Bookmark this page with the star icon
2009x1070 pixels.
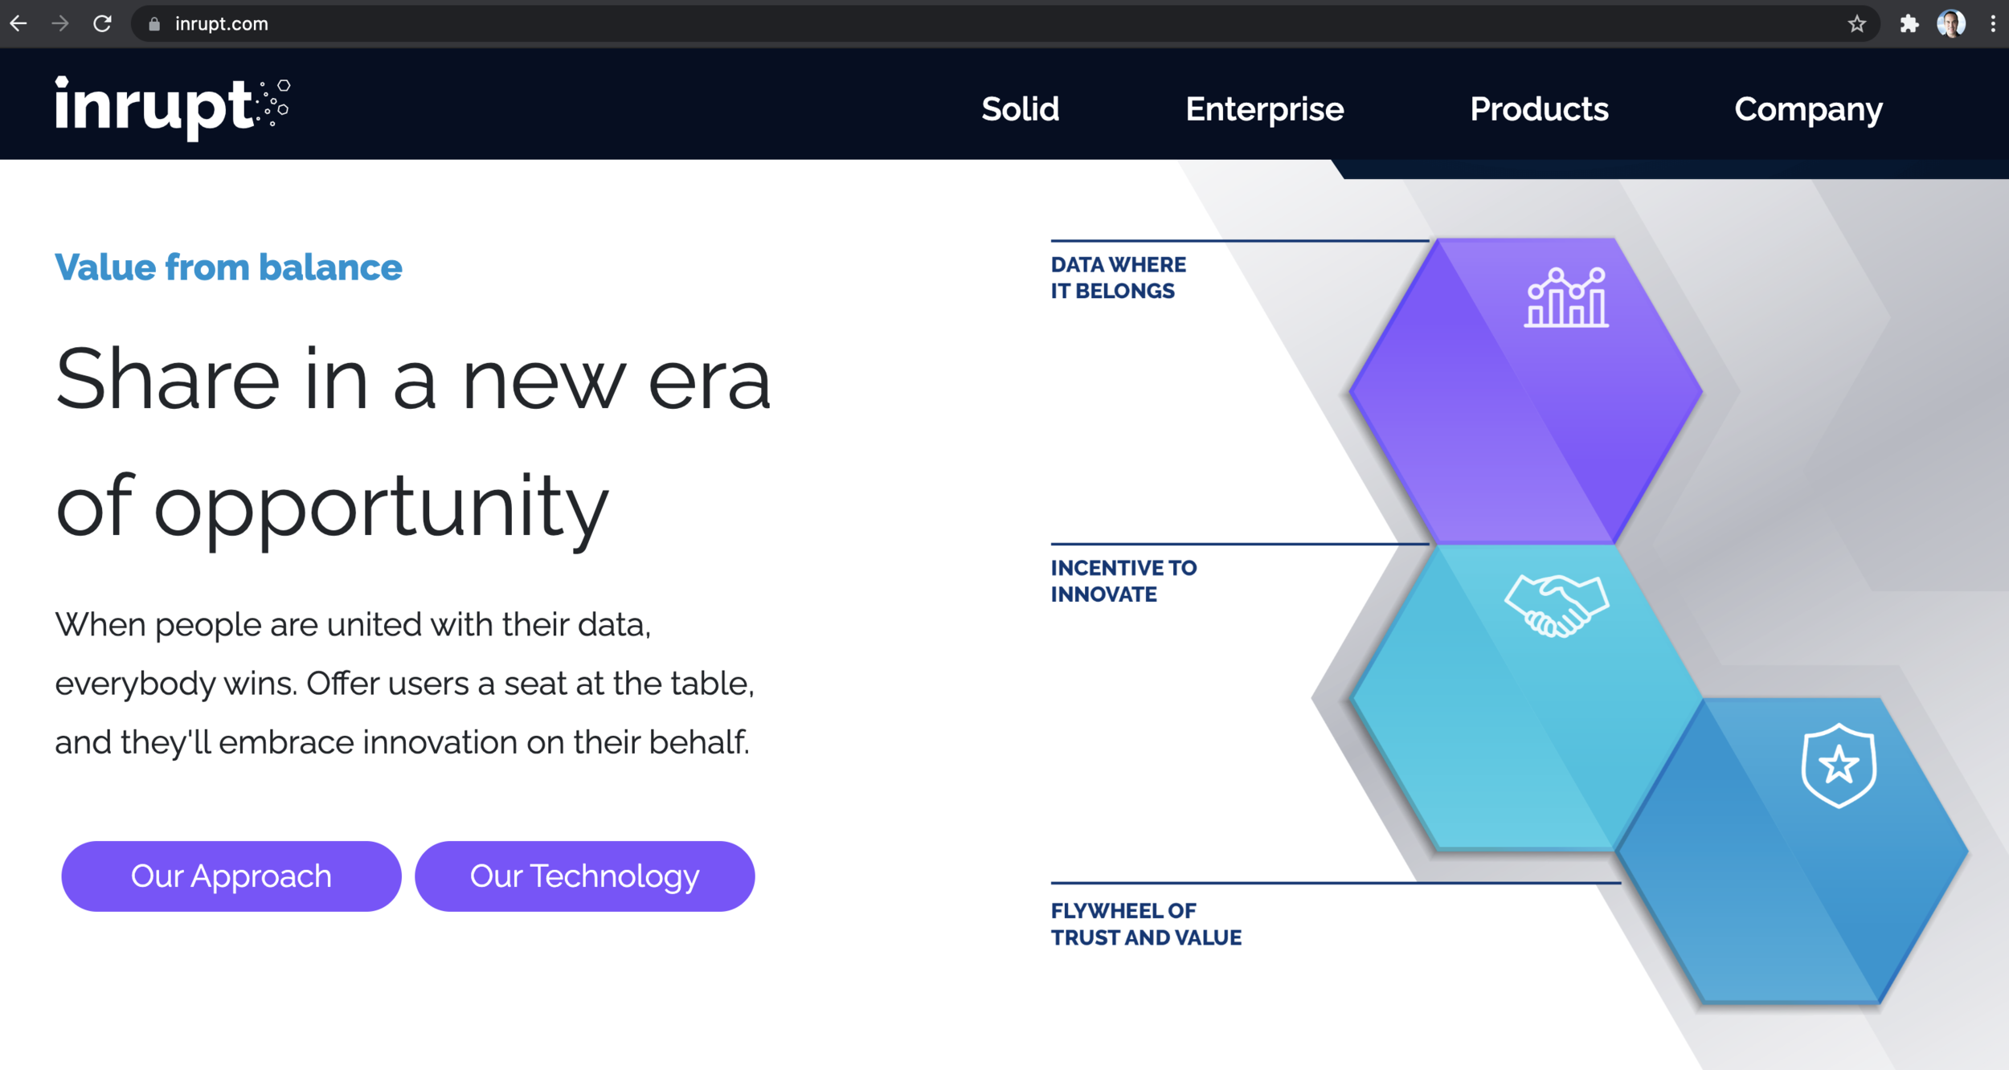click(x=1856, y=24)
